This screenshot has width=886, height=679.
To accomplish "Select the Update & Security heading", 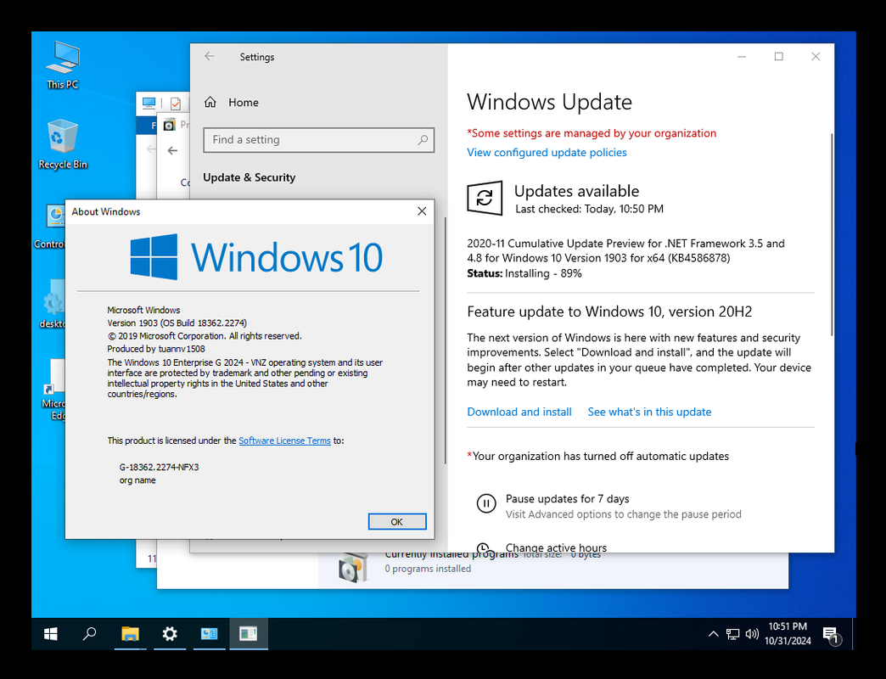I will tap(250, 177).
